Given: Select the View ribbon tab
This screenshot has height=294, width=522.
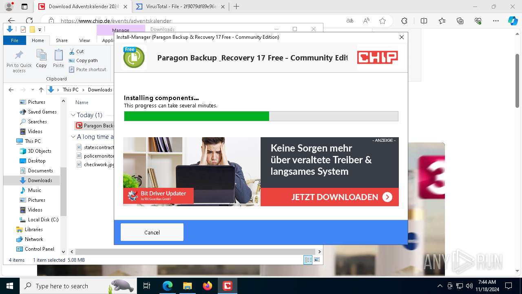Looking at the screenshot, I should (x=84, y=40).
